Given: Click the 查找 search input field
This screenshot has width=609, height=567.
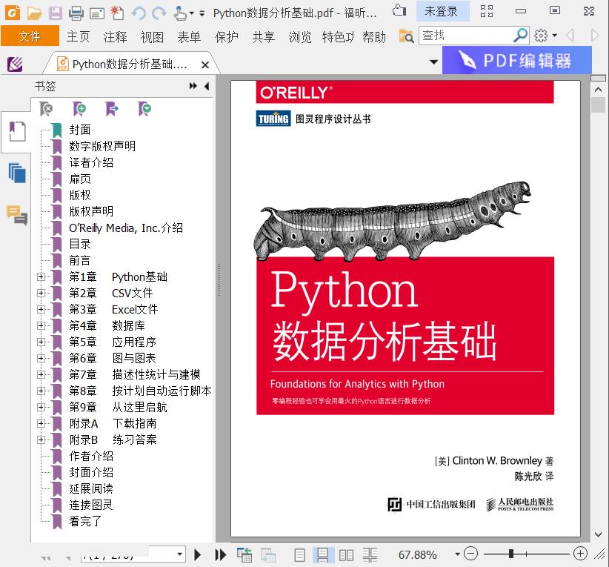Looking at the screenshot, I should [x=465, y=36].
